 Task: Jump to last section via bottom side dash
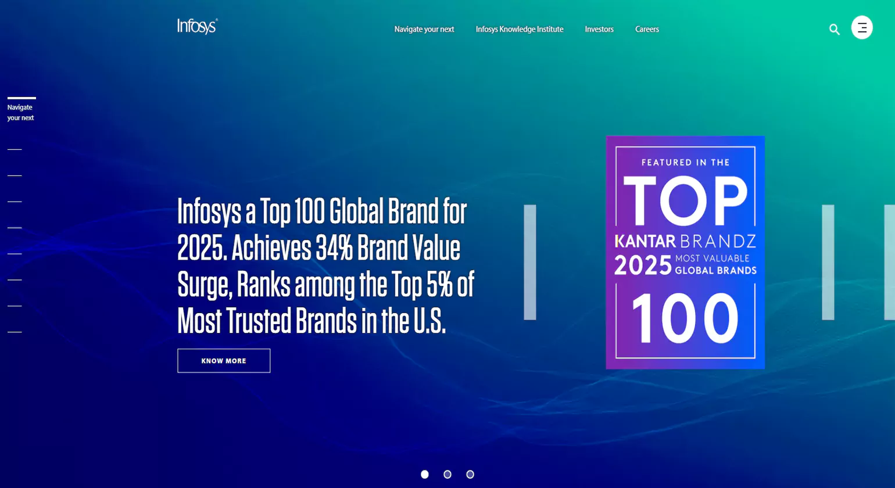[x=15, y=332]
